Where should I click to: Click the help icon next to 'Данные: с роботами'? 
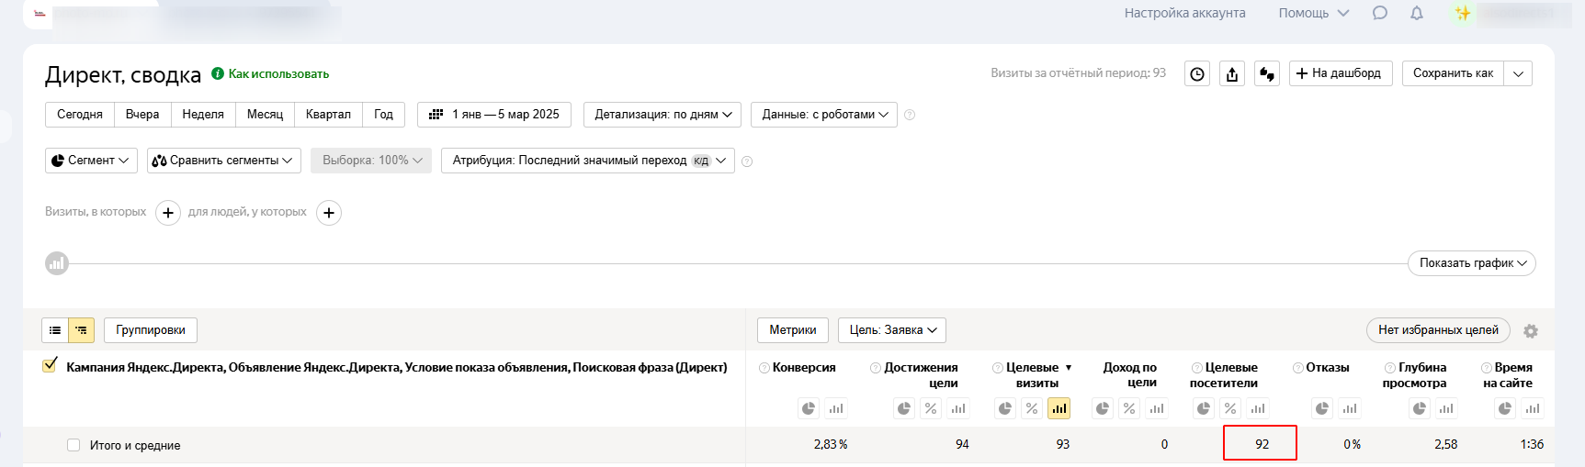coord(910,115)
